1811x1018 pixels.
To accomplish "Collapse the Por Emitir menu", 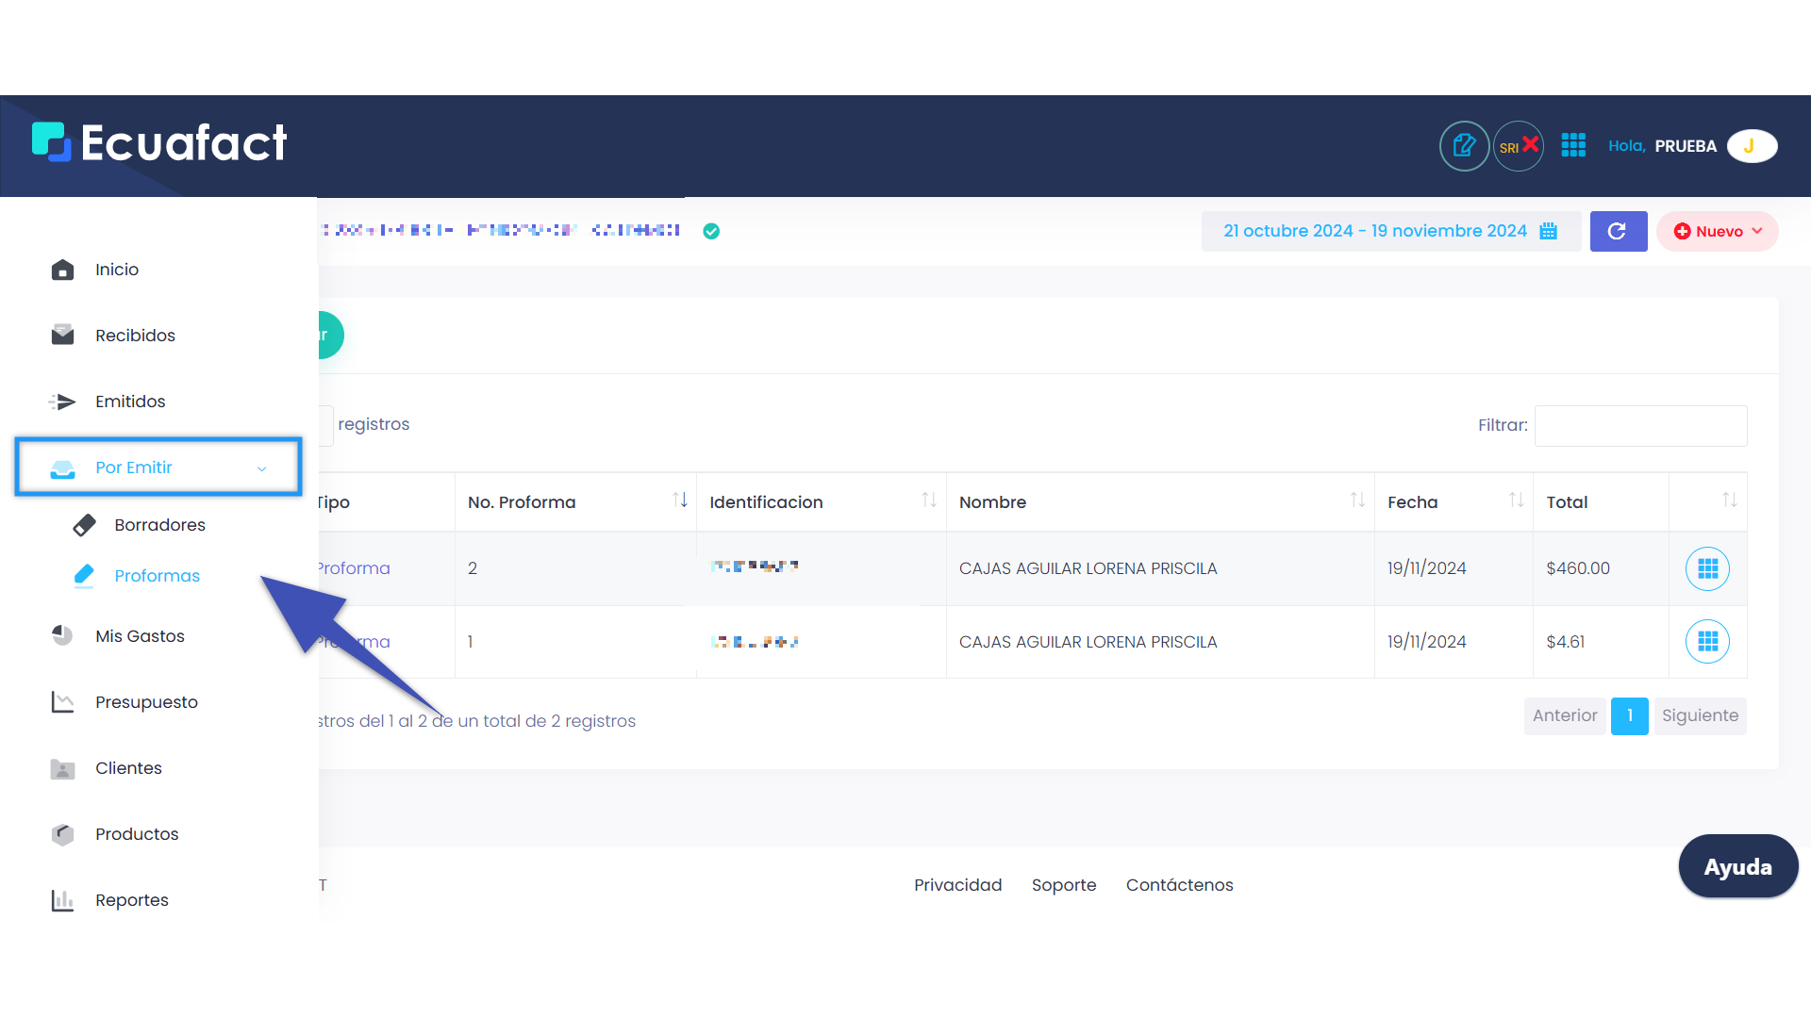I will (x=158, y=468).
